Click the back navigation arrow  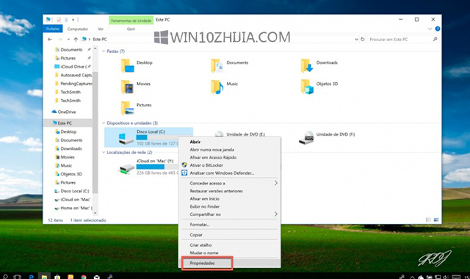coord(50,39)
